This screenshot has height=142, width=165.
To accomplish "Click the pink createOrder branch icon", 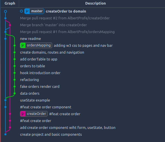I will click(x=23, y=114).
